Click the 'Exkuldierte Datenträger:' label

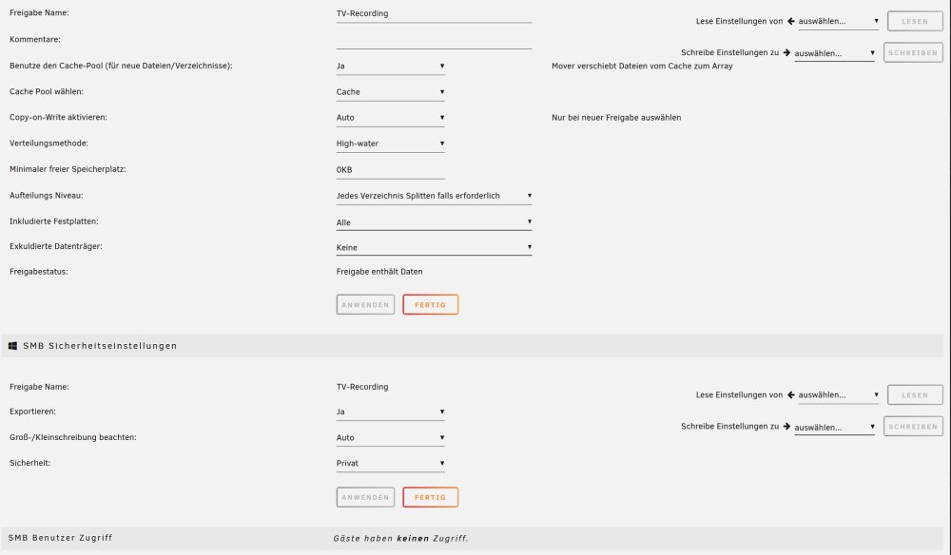click(x=56, y=246)
